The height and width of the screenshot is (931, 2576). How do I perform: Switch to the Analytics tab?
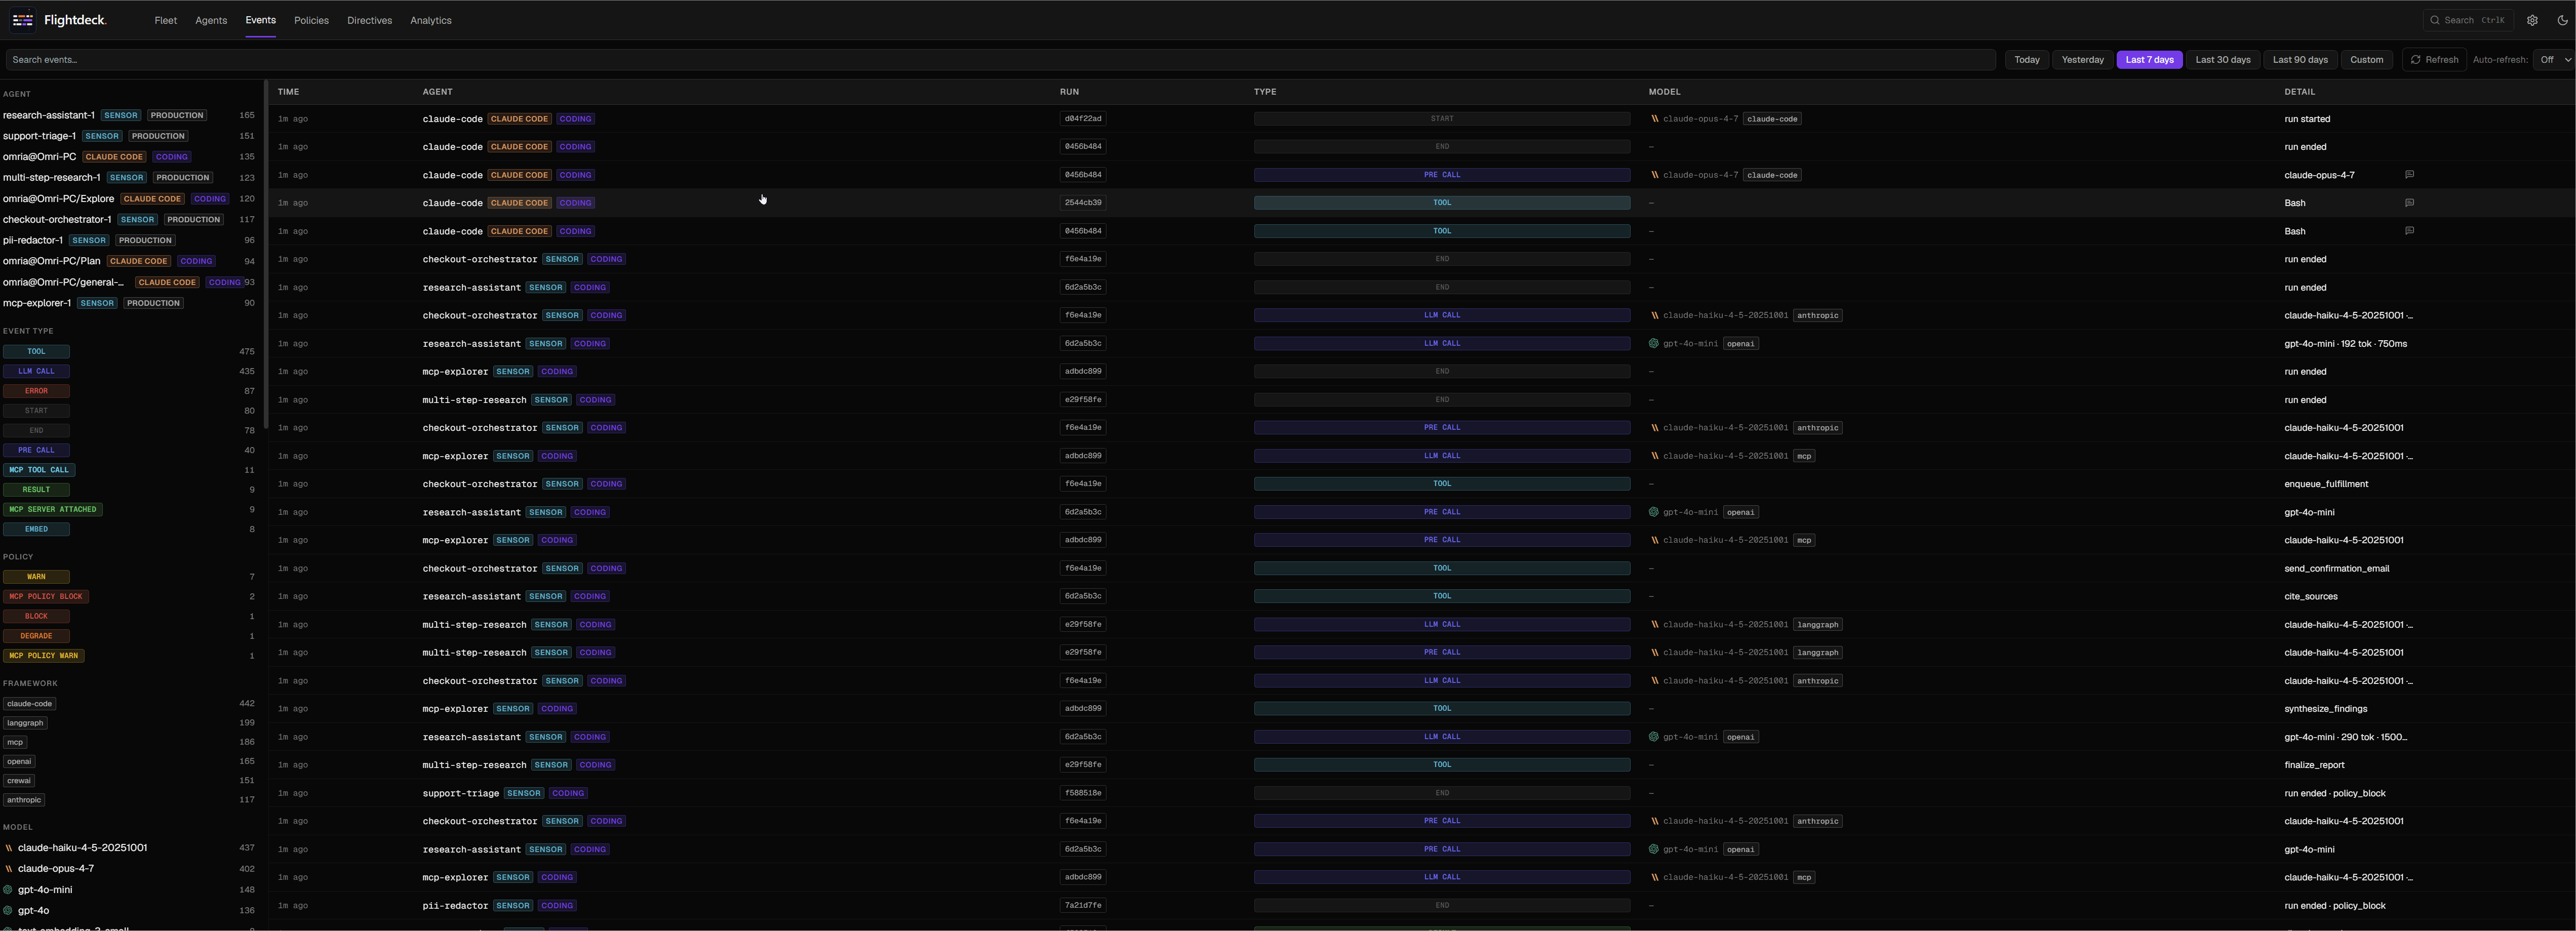pyautogui.click(x=431, y=20)
